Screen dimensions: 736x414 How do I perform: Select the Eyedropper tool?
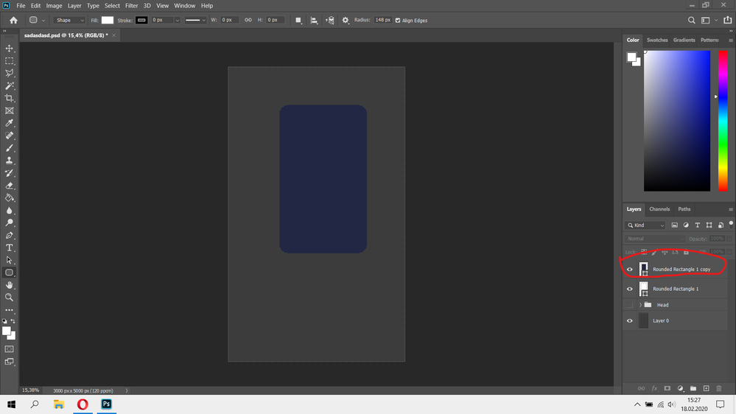click(x=10, y=123)
